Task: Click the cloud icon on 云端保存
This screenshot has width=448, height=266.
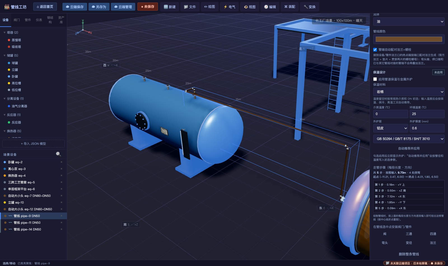Action: [x=67, y=7]
